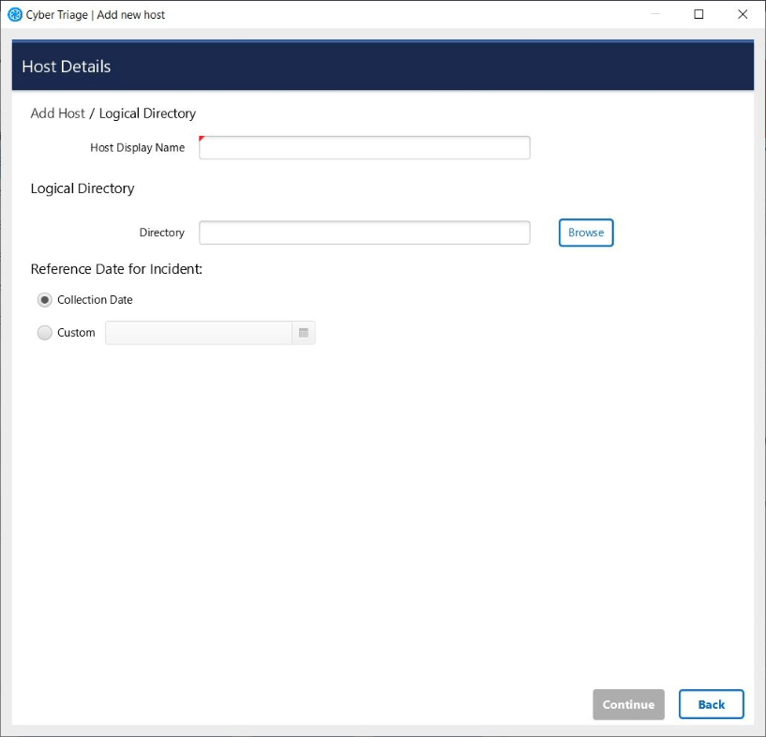The image size is (766, 737).
Task: Click the Custom date entry field
Action: [199, 333]
